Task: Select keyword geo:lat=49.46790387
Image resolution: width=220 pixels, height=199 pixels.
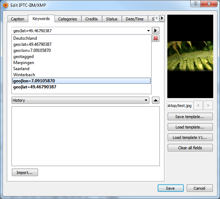Action: (81, 44)
